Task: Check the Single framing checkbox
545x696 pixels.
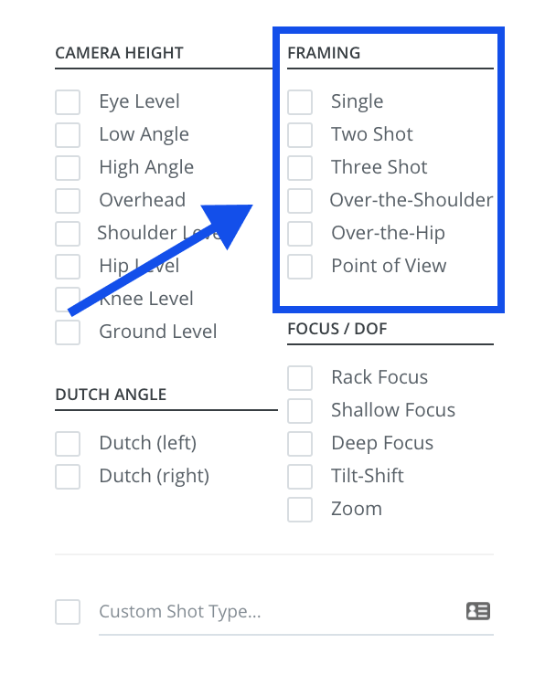Action: 300,102
